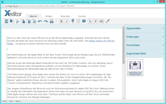Apply subscript formatting

click(90, 21)
